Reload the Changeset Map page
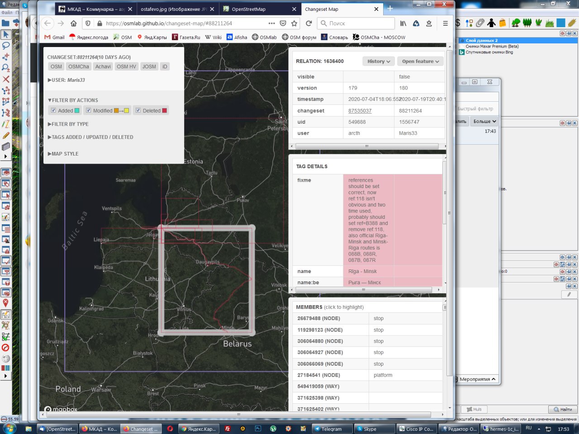The width and height of the screenshot is (579, 434). coord(309,24)
